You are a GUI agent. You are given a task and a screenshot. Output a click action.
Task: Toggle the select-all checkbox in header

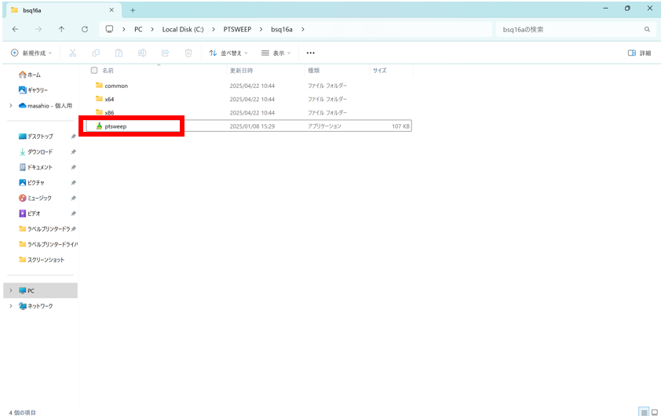[94, 71]
